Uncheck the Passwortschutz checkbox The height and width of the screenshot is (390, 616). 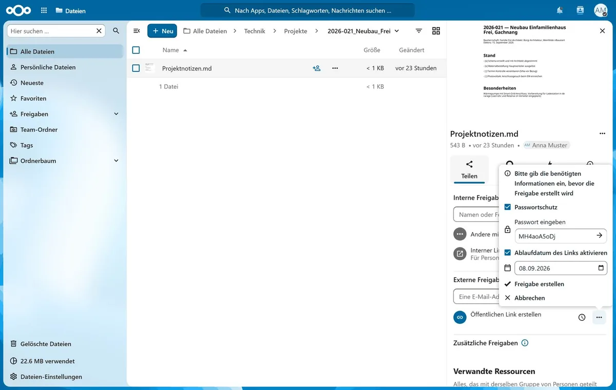pos(508,207)
